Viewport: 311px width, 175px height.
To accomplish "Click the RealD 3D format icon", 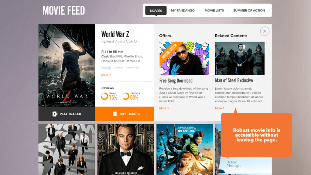I will click(106, 68).
